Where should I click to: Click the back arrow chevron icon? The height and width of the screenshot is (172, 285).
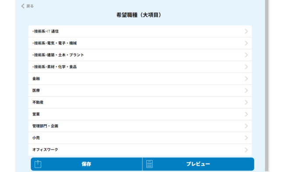click(x=23, y=6)
